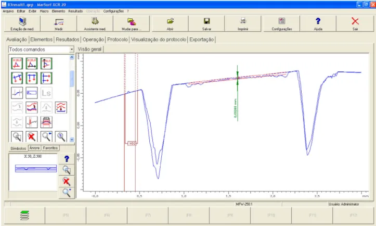Switch to the Símbolos tab

18,148
